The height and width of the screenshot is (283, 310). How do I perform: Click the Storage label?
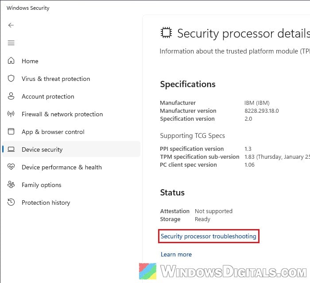coord(170,219)
